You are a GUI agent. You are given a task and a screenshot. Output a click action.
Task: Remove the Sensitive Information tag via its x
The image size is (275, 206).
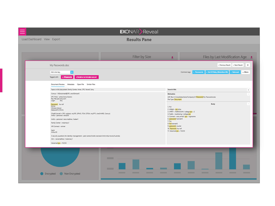(77, 77)
